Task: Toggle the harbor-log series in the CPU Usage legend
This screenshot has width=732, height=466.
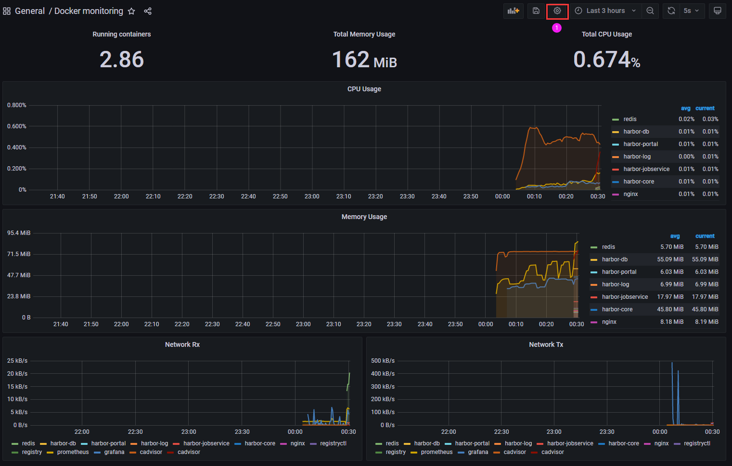Action: pyautogui.click(x=637, y=157)
